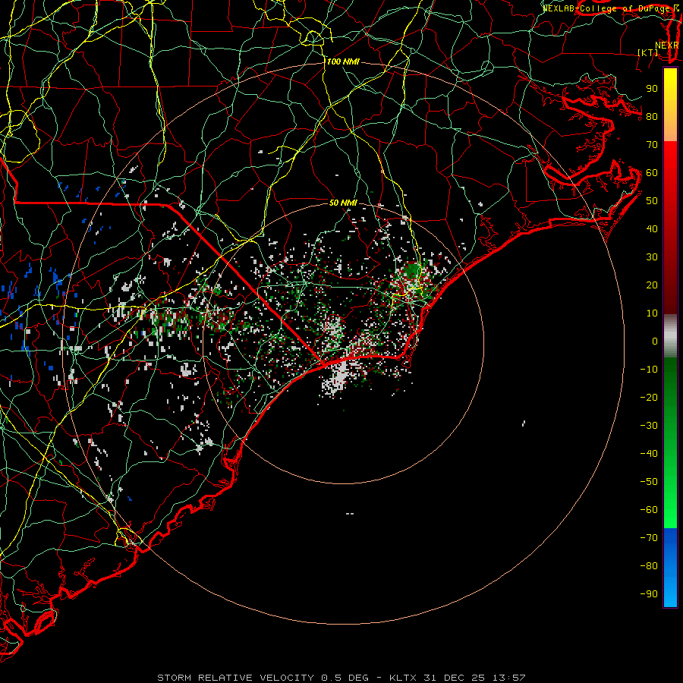Click the positive 50 scale value
This screenshot has height=683, width=683.
pyautogui.click(x=652, y=201)
